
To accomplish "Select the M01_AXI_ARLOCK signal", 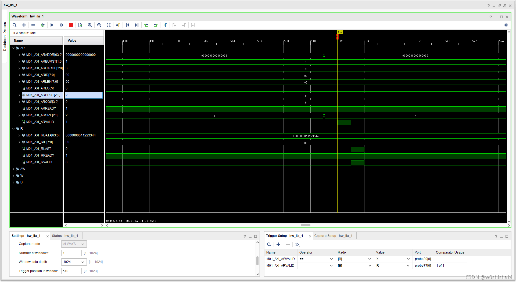I will coord(40,88).
